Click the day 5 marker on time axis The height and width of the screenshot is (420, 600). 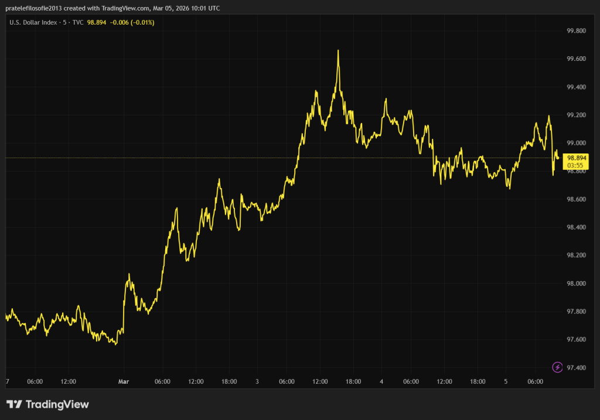[x=506, y=382]
